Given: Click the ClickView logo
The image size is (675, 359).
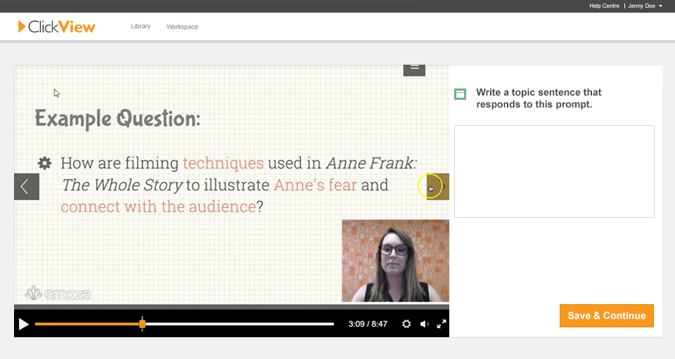Looking at the screenshot, I should tap(57, 27).
